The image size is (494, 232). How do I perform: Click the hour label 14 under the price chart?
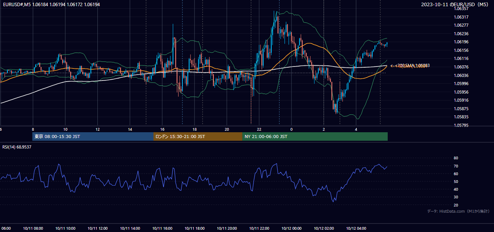coord(130,129)
